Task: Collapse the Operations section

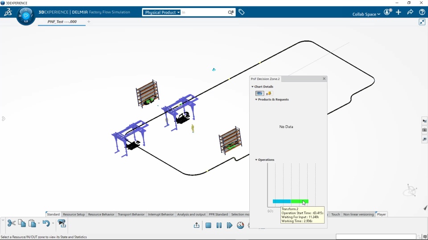Action: pyautogui.click(x=256, y=160)
